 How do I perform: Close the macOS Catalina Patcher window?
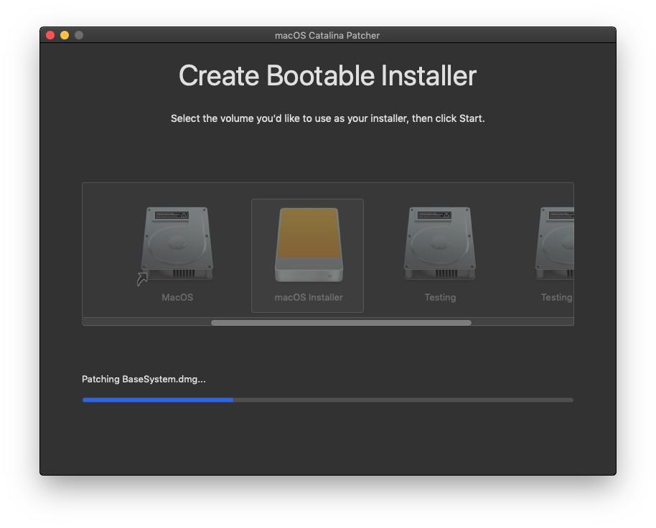click(50, 35)
